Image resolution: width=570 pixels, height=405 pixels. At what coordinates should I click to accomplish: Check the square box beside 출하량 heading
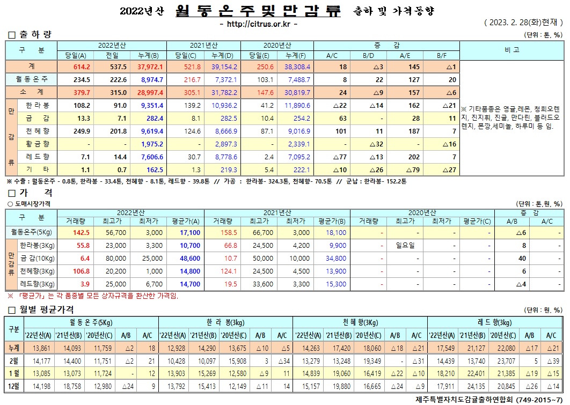click(x=11, y=35)
